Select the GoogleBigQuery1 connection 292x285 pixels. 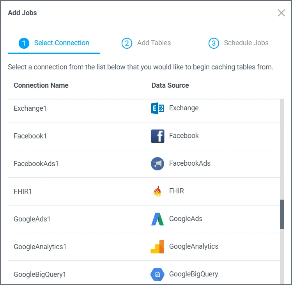coord(144,273)
